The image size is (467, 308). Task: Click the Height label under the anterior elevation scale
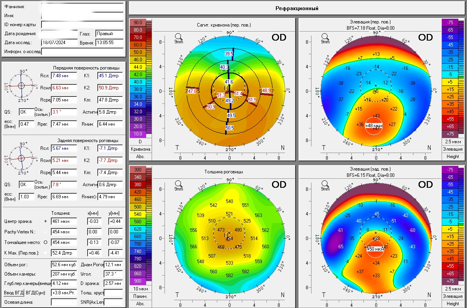[x=453, y=157]
